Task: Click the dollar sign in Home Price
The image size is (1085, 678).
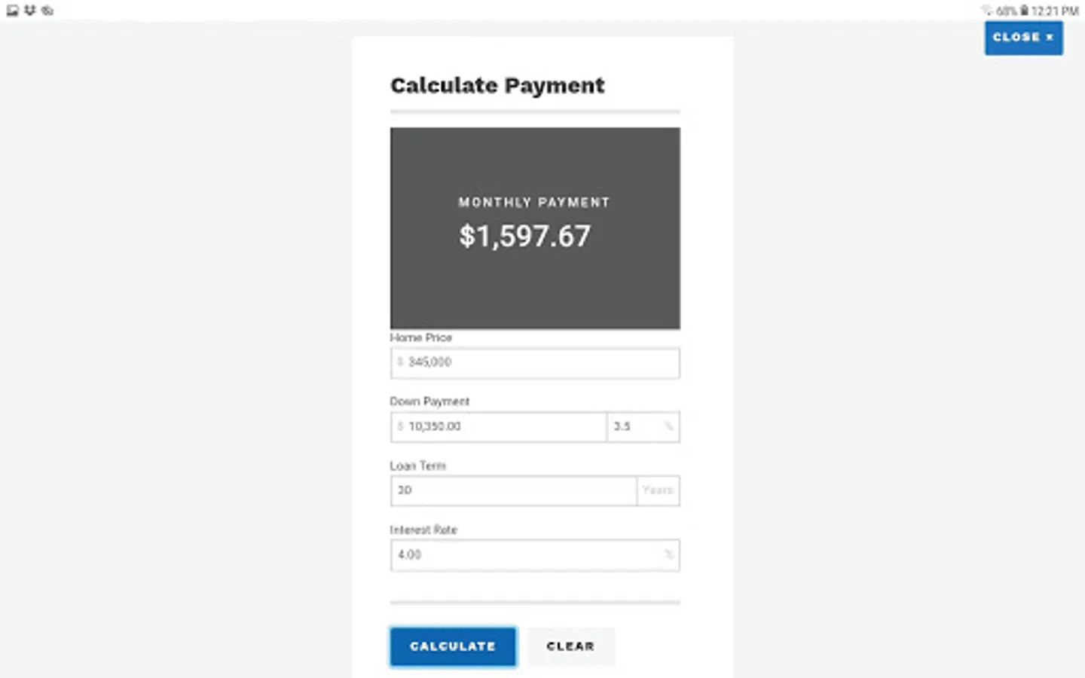Action: point(400,362)
